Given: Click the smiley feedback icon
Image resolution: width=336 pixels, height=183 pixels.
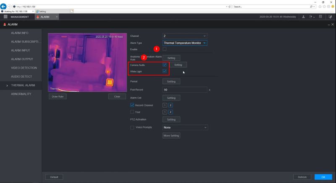Looking at the screenshot, I should click(x=333, y=7).
